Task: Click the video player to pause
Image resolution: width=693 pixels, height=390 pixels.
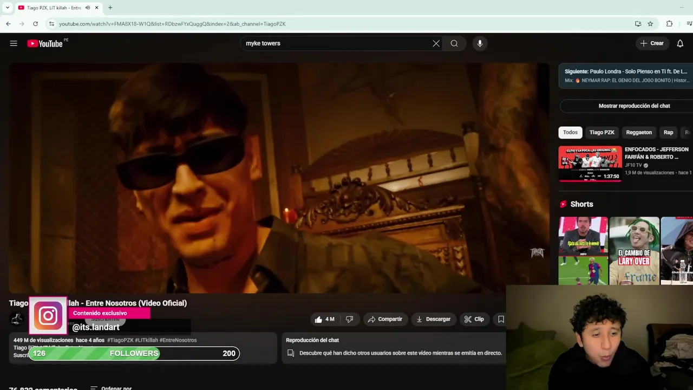Action: coord(279,178)
